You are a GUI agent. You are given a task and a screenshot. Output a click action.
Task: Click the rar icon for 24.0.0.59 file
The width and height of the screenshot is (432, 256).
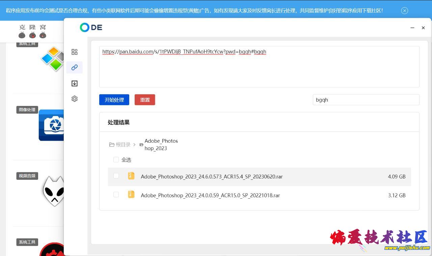pyautogui.click(x=131, y=195)
